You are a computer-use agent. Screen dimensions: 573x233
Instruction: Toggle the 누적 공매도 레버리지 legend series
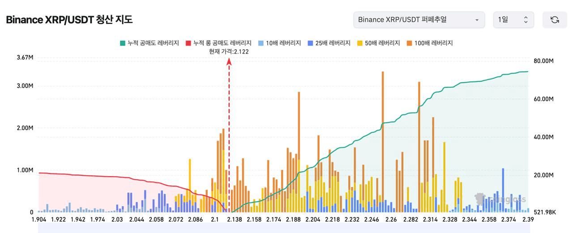(x=149, y=43)
